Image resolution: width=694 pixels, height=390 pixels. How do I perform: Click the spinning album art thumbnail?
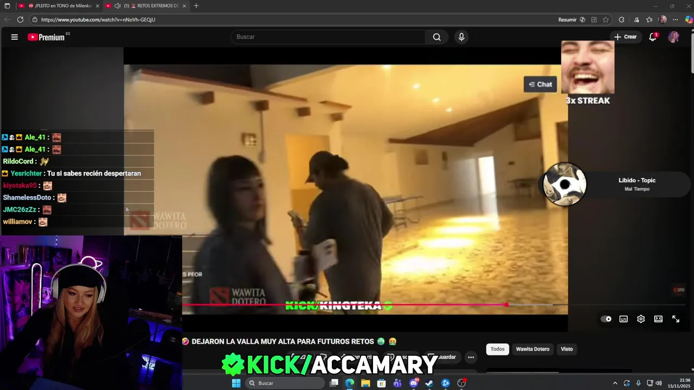point(564,184)
